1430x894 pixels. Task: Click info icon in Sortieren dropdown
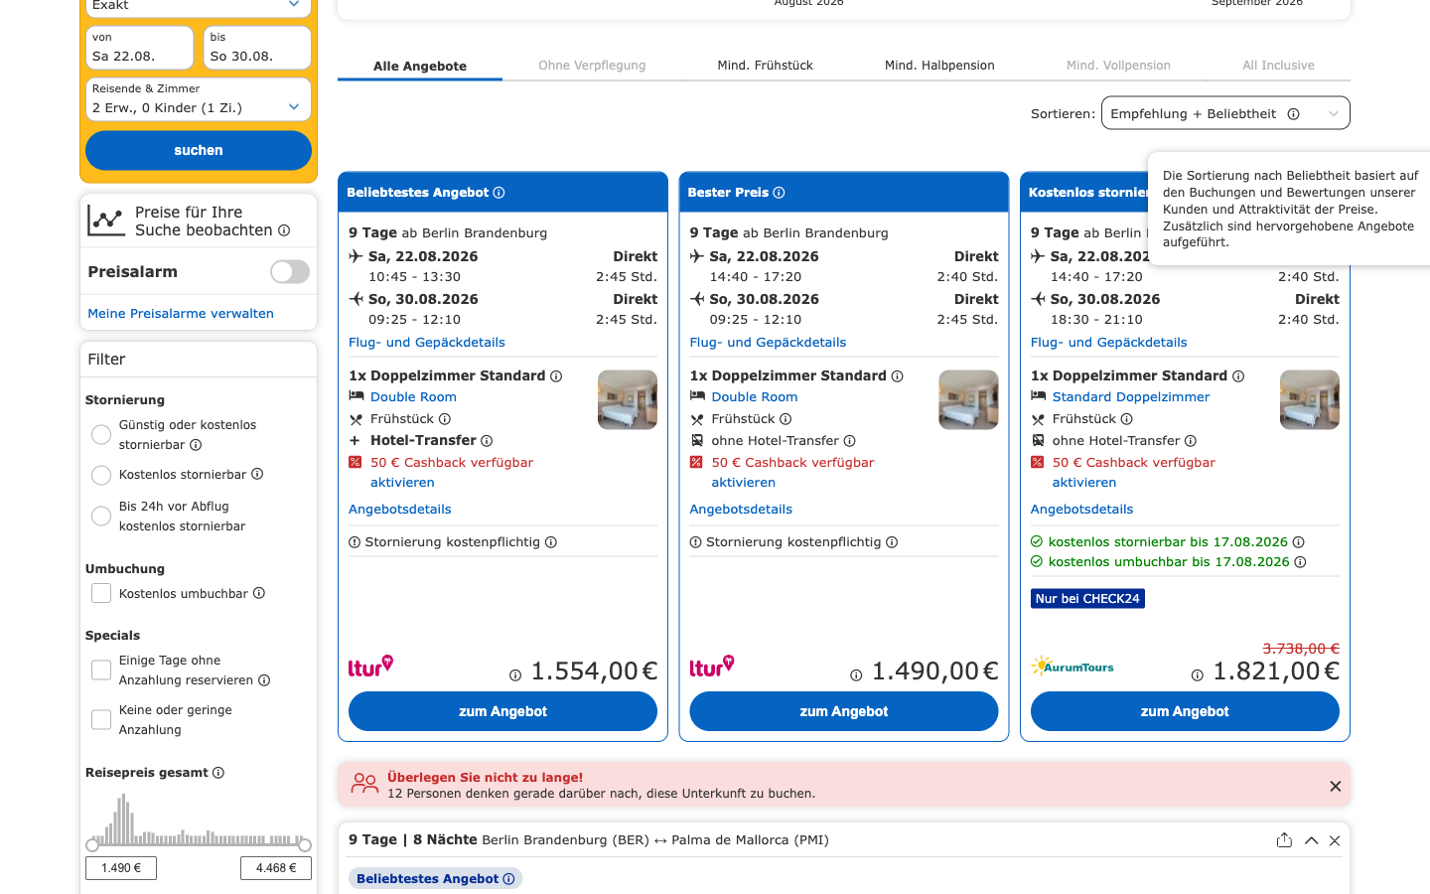[x=1293, y=114]
